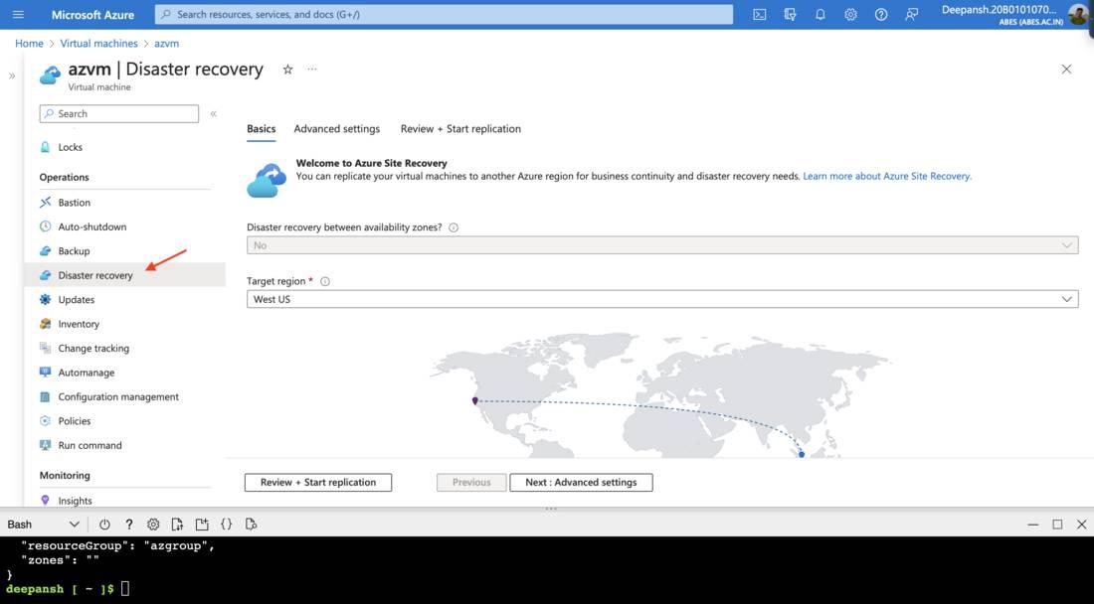1094x604 pixels.
Task: Click the Auto-shutdown clock icon
Action: point(46,226)
